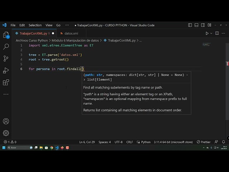The width and height of the screenshot is (229, 172).
Task: Expand hidden menus with the ellipsis
Action: (67, 25)
